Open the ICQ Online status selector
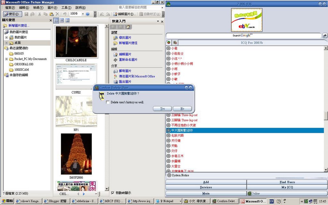328x205 pixels. (x=287, y=193)
